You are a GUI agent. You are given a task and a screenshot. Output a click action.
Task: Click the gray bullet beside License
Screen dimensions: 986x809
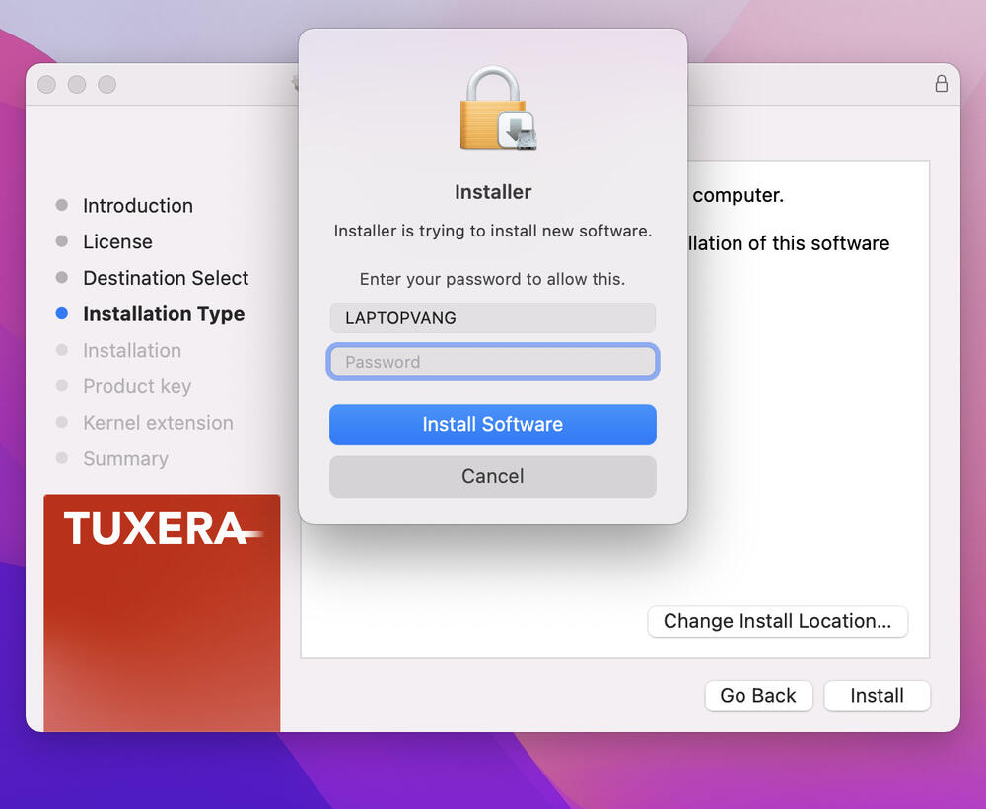tap(61, 240)
